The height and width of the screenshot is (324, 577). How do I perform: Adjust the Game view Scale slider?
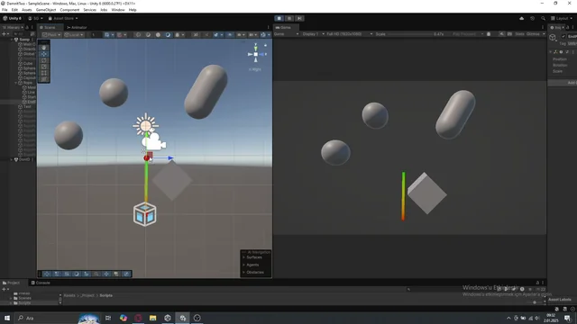[x=410, y=34]
